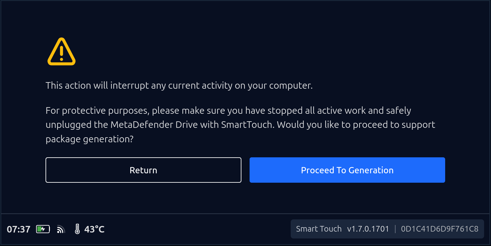The height and width of the screenshot is (246, 491).
Task: Click the battery charging icon
Action: tap(43, 229)
